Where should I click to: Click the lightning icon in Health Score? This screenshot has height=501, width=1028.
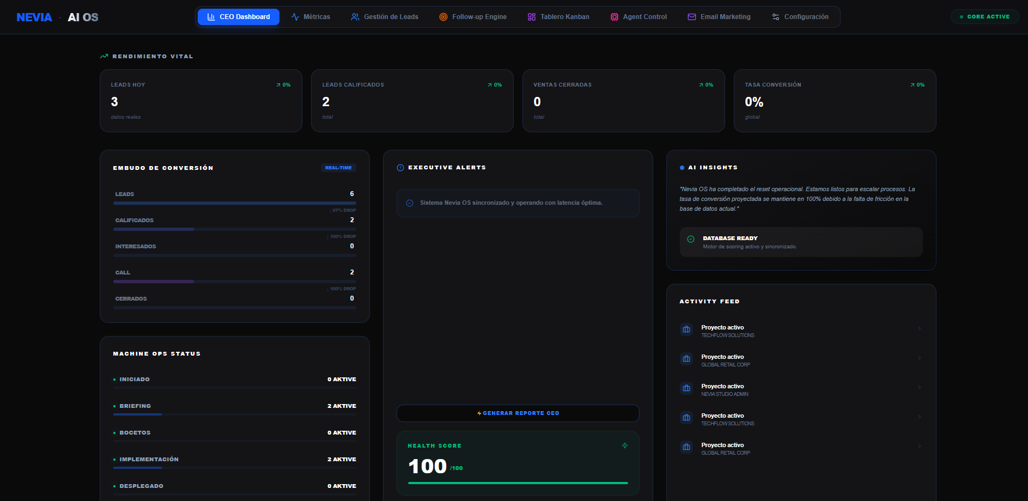point(625,445)
